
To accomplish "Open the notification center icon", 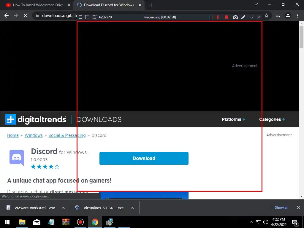I will pos(295,222).
